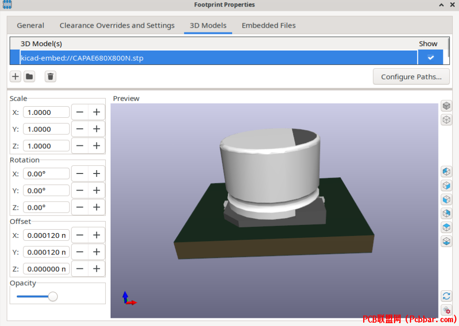Click the wireframe cube board body icon
Screen dimensions: 459x326
coord(446,120)
